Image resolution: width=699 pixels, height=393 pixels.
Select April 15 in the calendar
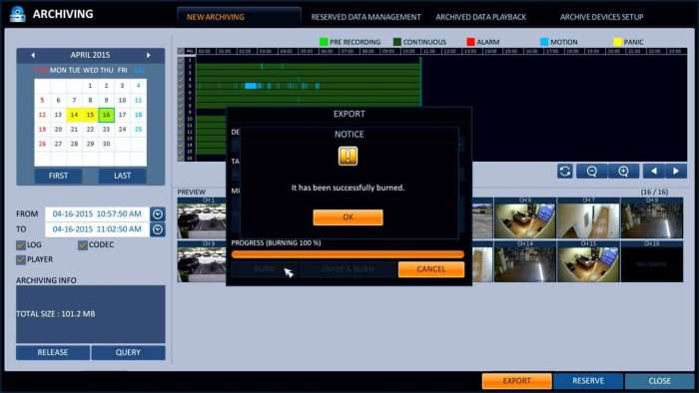(x=90, y=115)
